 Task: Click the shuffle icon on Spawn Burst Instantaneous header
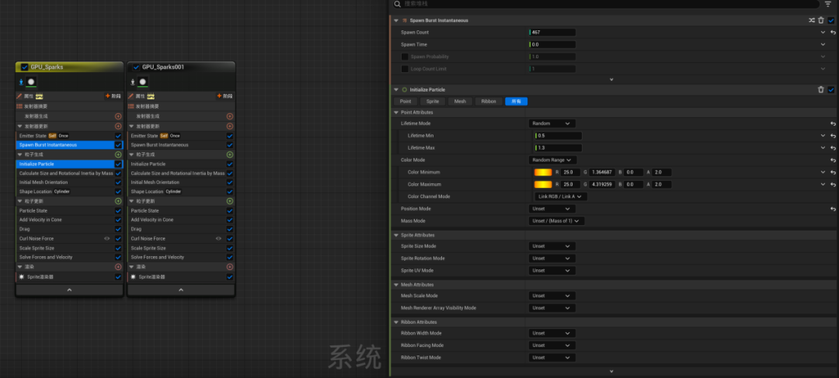coord(812,20)
